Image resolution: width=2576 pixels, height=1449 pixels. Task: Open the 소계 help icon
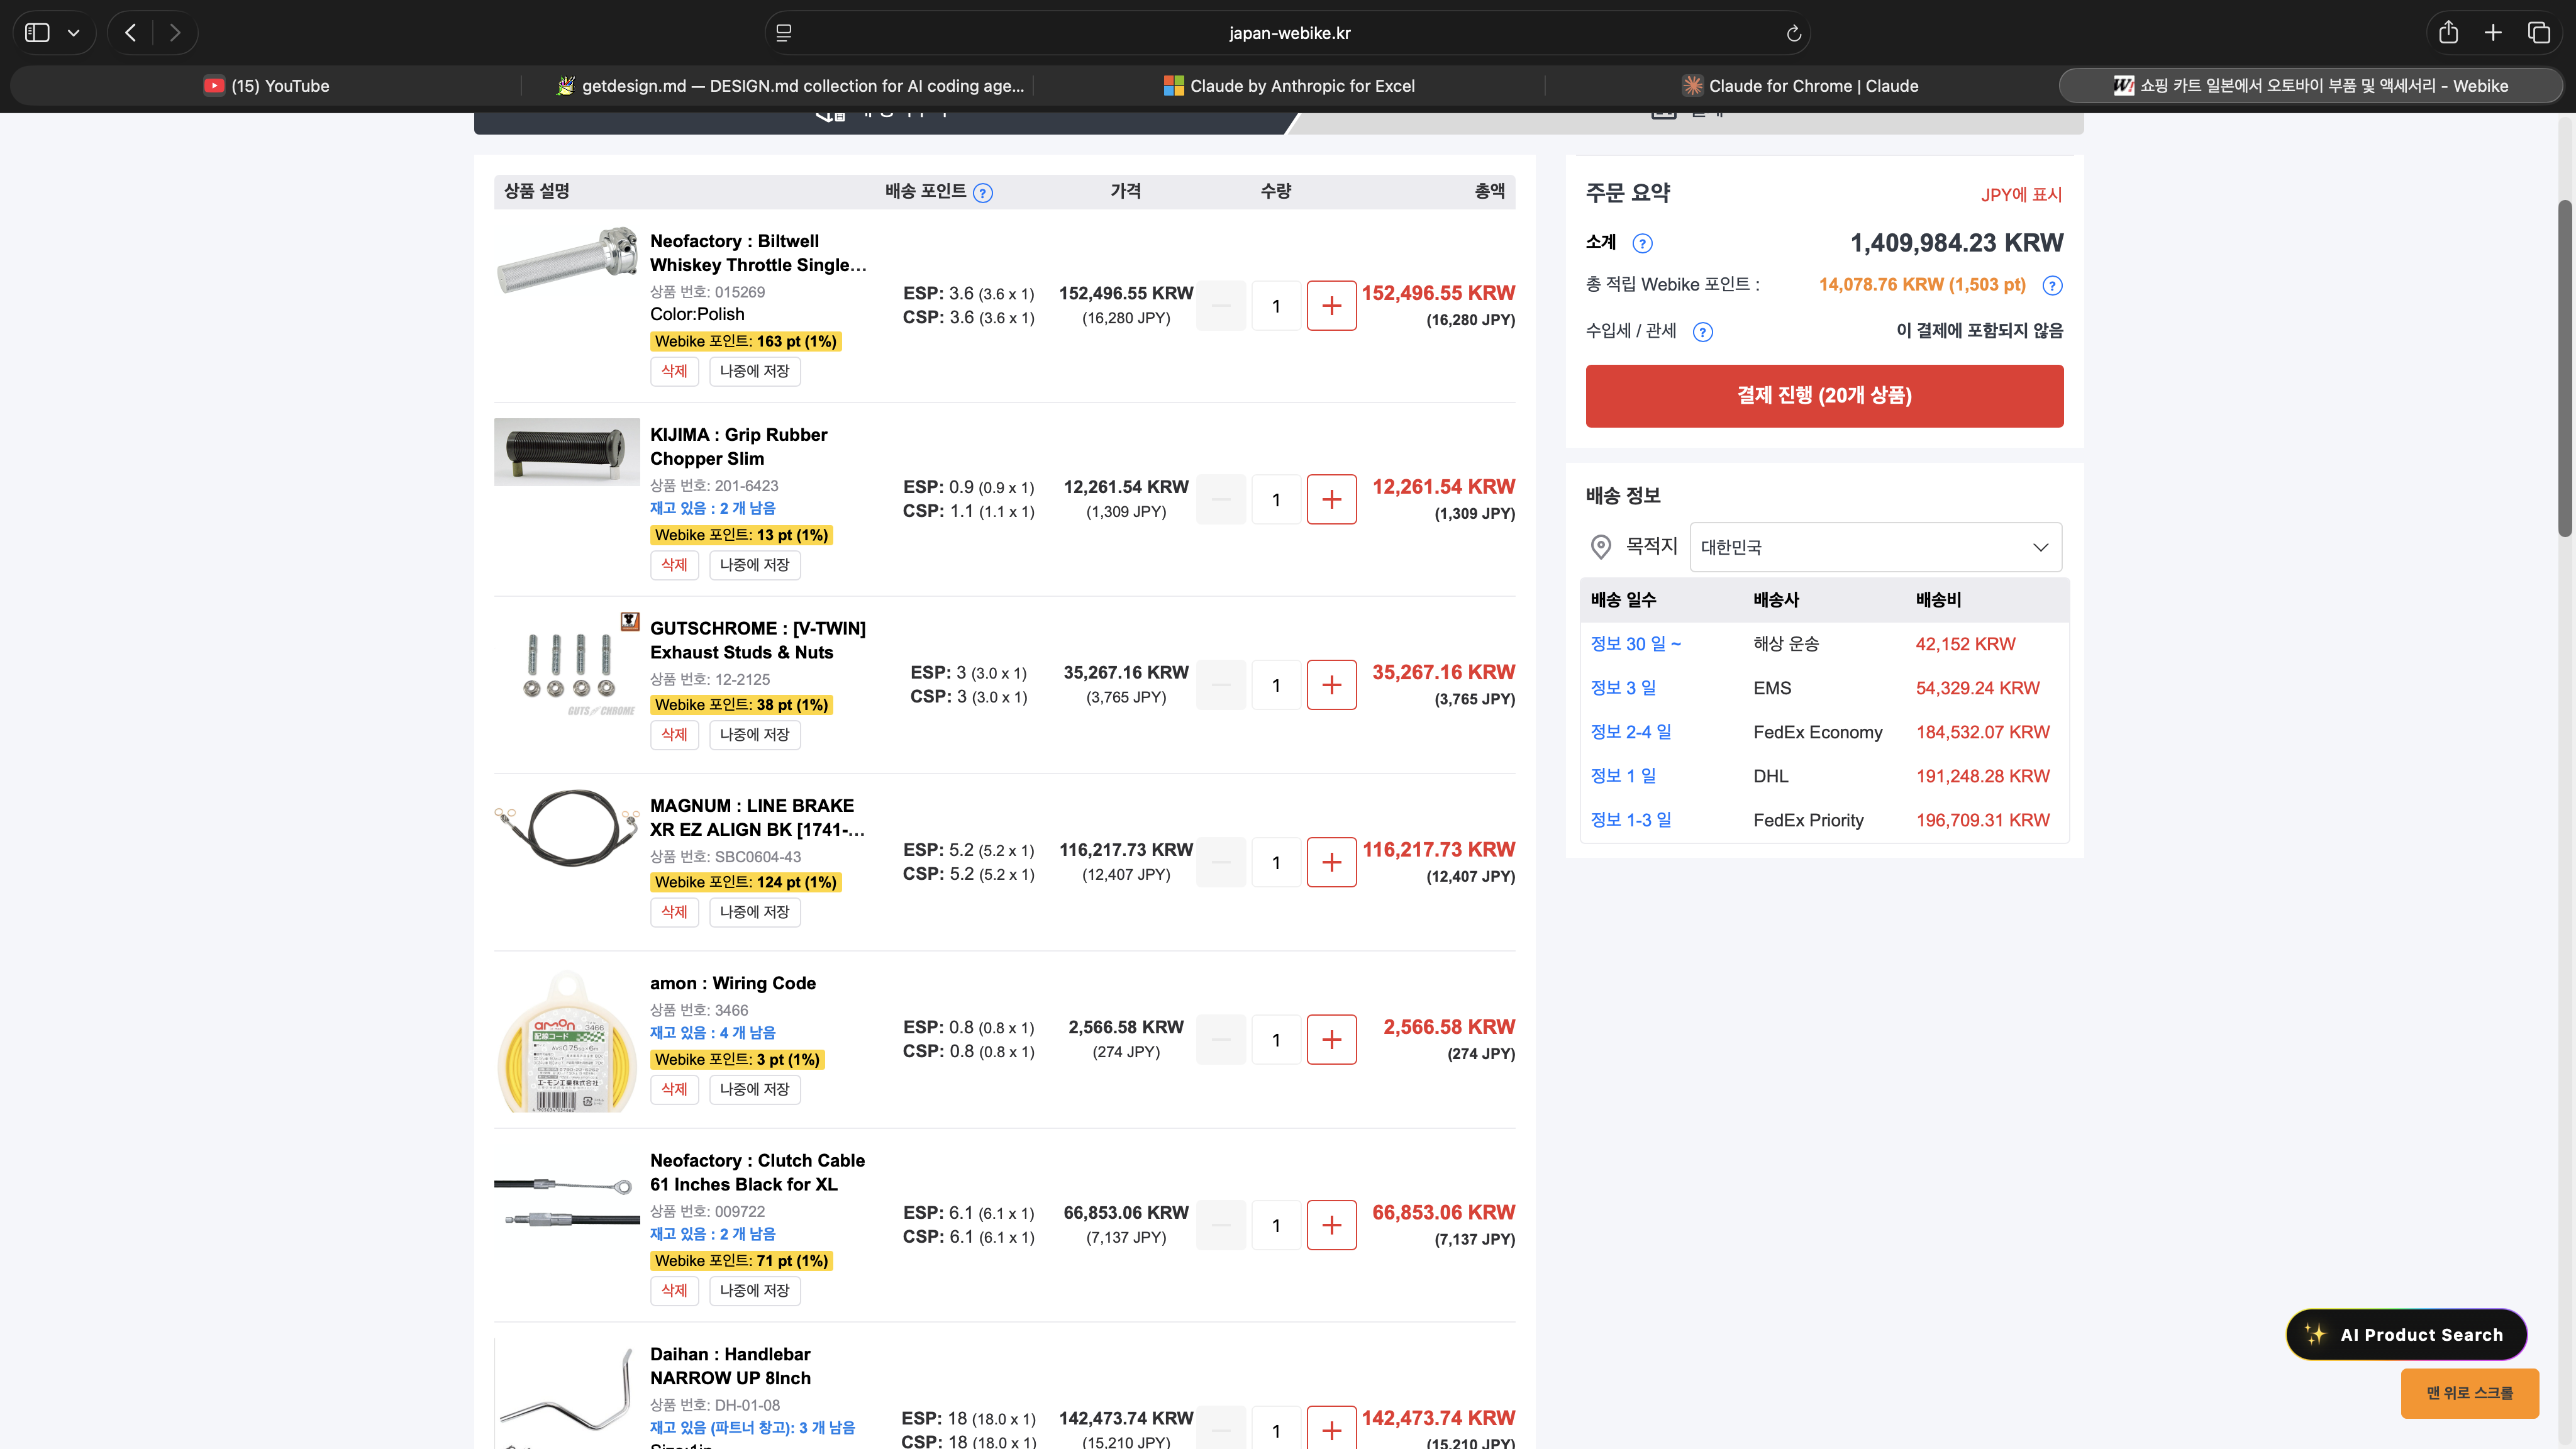(x=1642, y=243)
